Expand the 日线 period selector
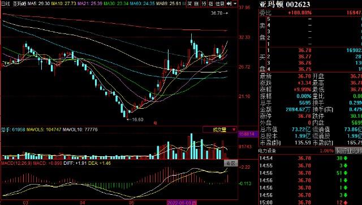The image size is (362, 205). coord(5,4)
